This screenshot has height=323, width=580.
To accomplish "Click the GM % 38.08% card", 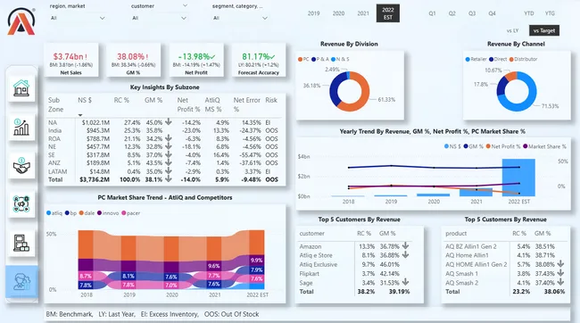I will [133, 60].
